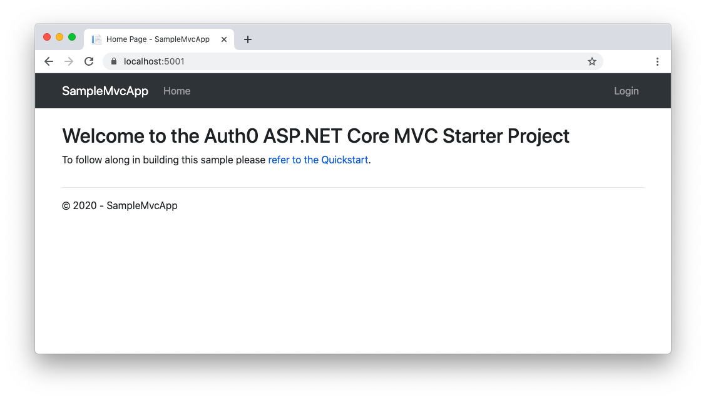Click the Welcome to the Auth0 heading
The width and height of the screenshot is (706, 400).
(315, 136)
